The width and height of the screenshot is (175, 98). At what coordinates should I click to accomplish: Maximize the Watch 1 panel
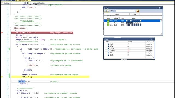[x=151, y=39]
